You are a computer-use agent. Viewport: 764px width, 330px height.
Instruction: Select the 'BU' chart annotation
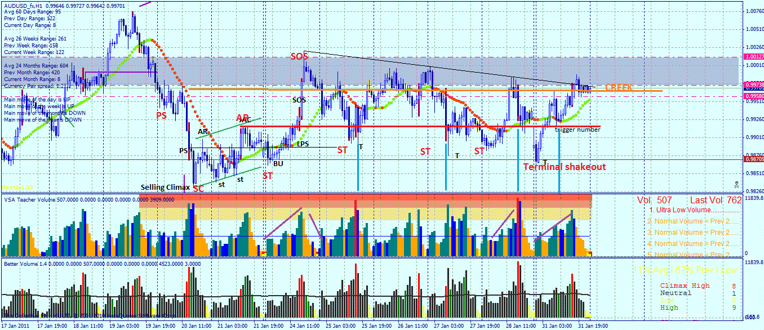click(x=278, y=163)
